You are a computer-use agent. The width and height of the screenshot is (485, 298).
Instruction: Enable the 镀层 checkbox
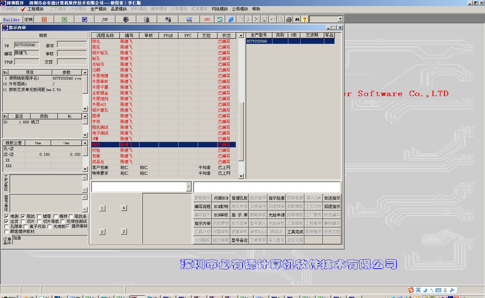pos(39,216)
